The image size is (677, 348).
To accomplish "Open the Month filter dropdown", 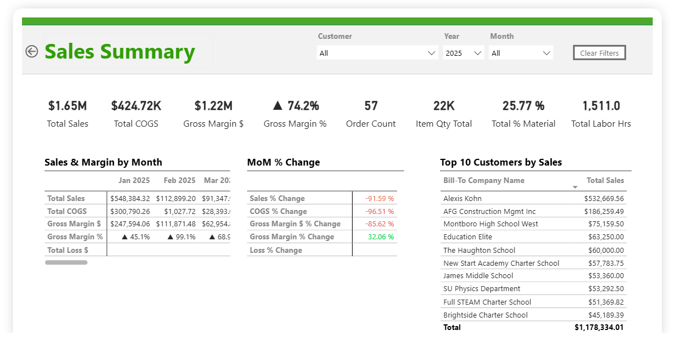I will click(x=521, y=53).
